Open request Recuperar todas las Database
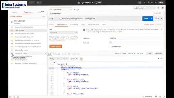Screen dimensions: 174x98 (x=28, y=27)
